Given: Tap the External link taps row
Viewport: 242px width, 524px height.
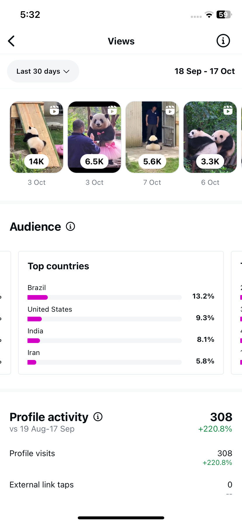Looking at the screenshot, I should point(121,485).
